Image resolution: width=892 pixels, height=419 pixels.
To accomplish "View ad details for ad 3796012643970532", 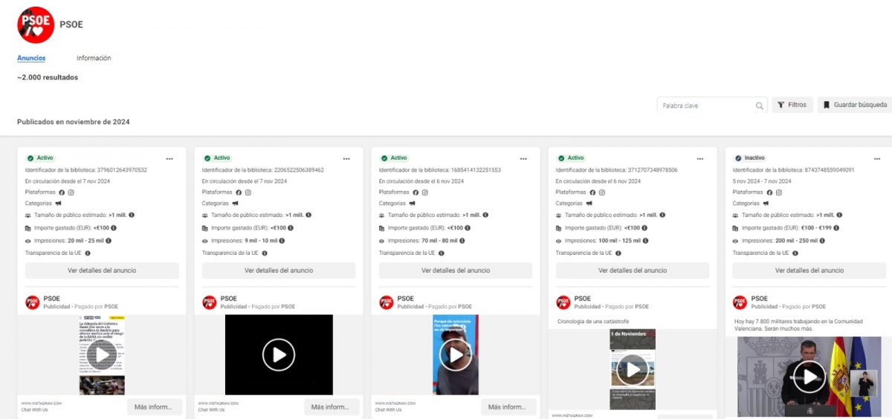I will [102, 270].
